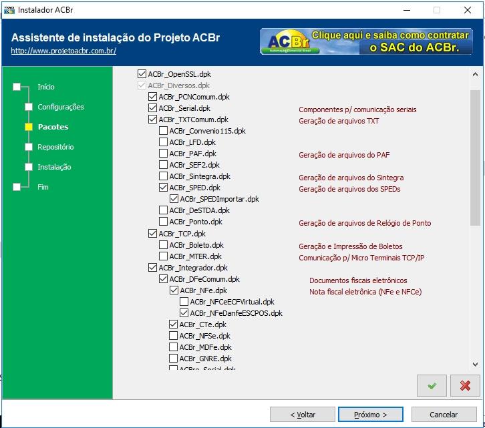
Task: Uncheck the ACBr_NFe.dpk checkbox
Action: click(174, 290)
